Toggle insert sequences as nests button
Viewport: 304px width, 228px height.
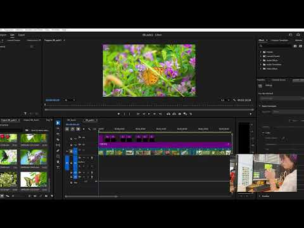[x=67, y=129]
